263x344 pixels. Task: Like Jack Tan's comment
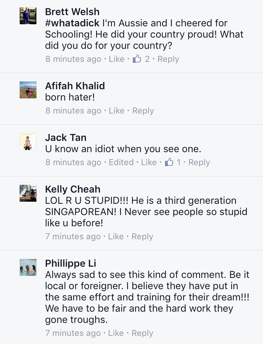149,162
